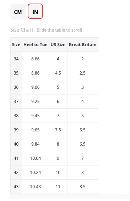Screen dimensions: 130x201
Task: Click Great Britain 6.5 cell
Action: [x=83, y=144]
